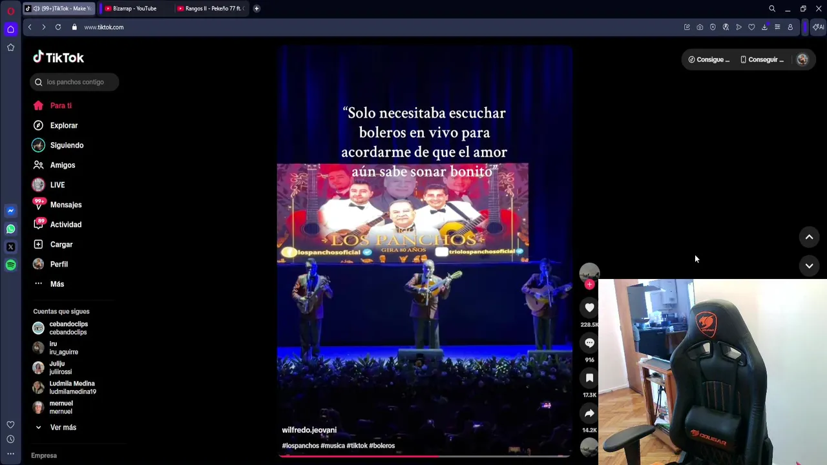Open Opera AI assistant button
This screenshot has width=827, height=465.
[x=818, y=27]
